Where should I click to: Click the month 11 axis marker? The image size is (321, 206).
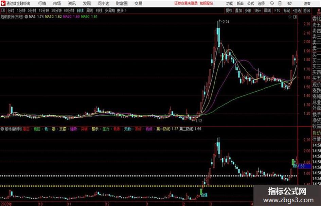coord(69,204)
